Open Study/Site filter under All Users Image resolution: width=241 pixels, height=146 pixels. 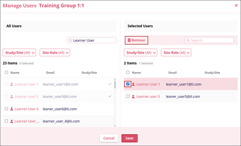[19, 52]
